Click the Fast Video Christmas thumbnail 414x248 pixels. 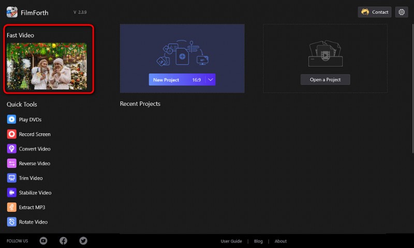[47, 66]
